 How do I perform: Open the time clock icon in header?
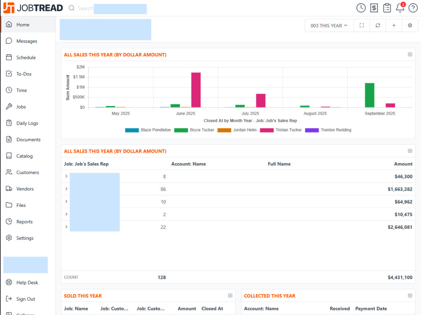(x=361, y=8)
